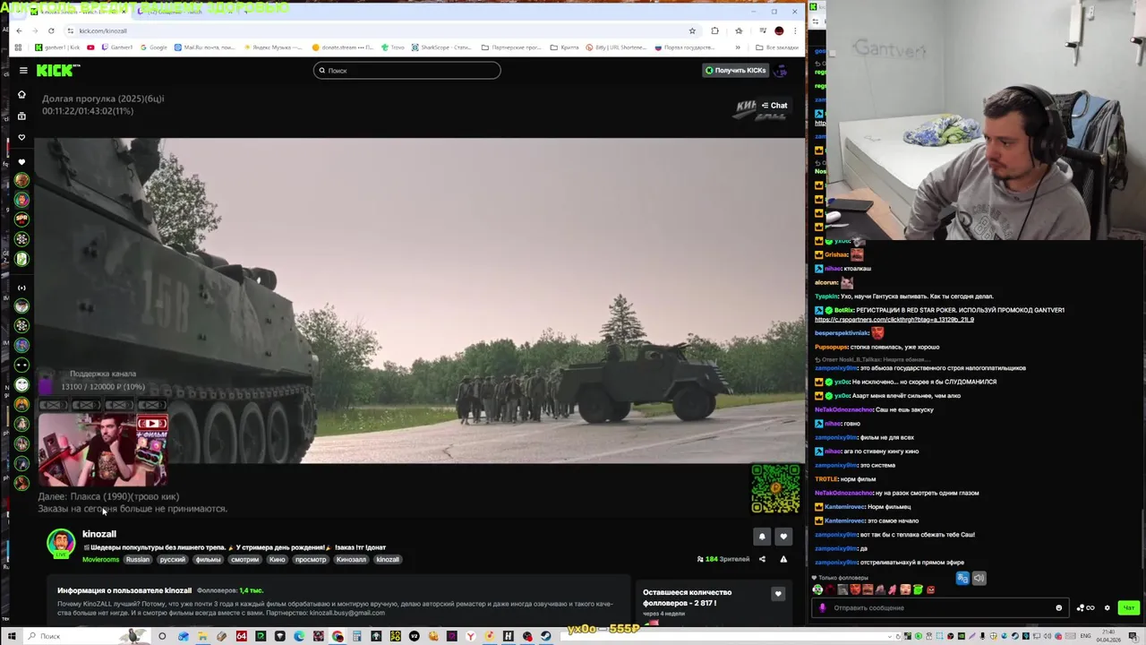The image size is (1146, 645).
Task: Reload the browser page
Action: tap(51, 30)
